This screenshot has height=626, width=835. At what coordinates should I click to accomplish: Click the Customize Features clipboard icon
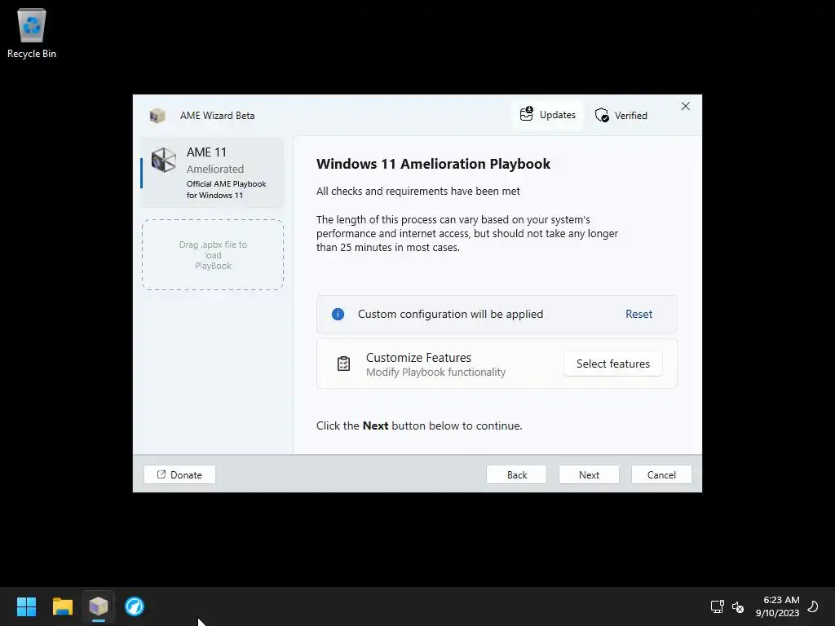[x=343, y=364]
